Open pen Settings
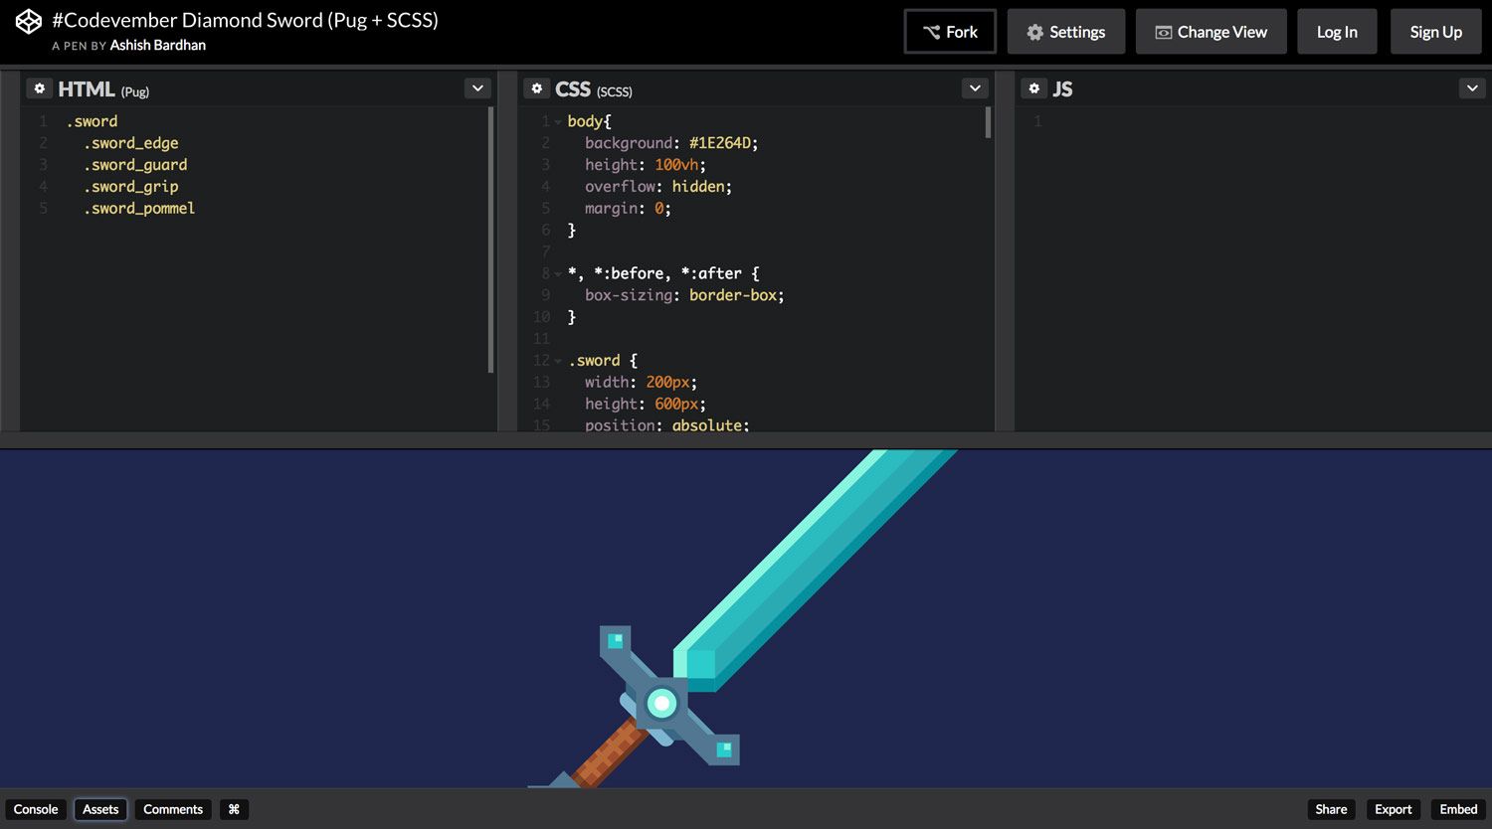The width and height of the screenshot is (1492, 829). point(1066,32)
